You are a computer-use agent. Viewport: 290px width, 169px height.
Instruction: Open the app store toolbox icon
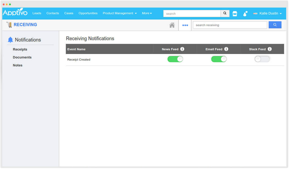coord(235,13)
